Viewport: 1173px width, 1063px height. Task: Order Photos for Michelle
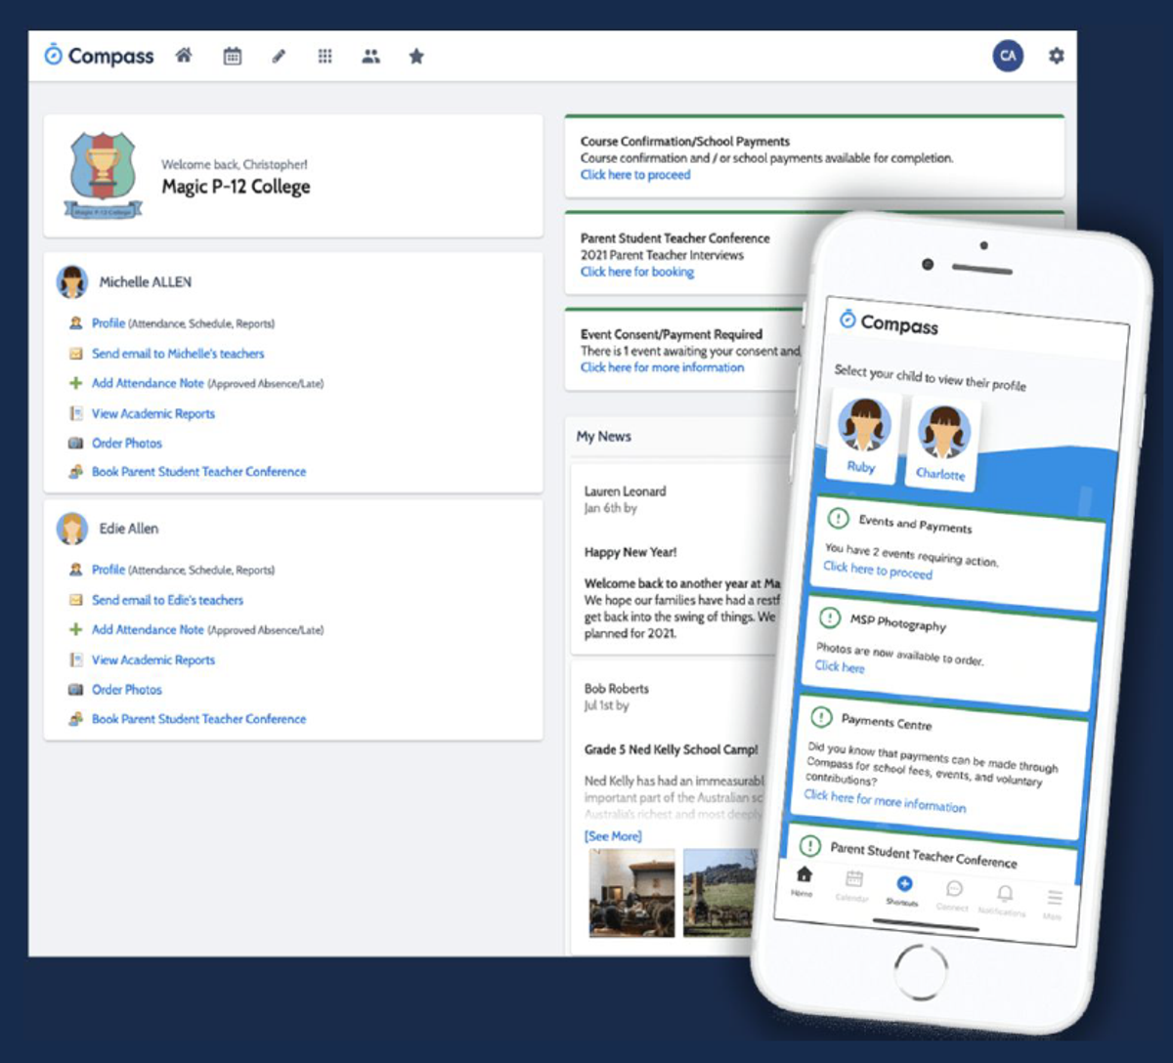click(127, 443)
